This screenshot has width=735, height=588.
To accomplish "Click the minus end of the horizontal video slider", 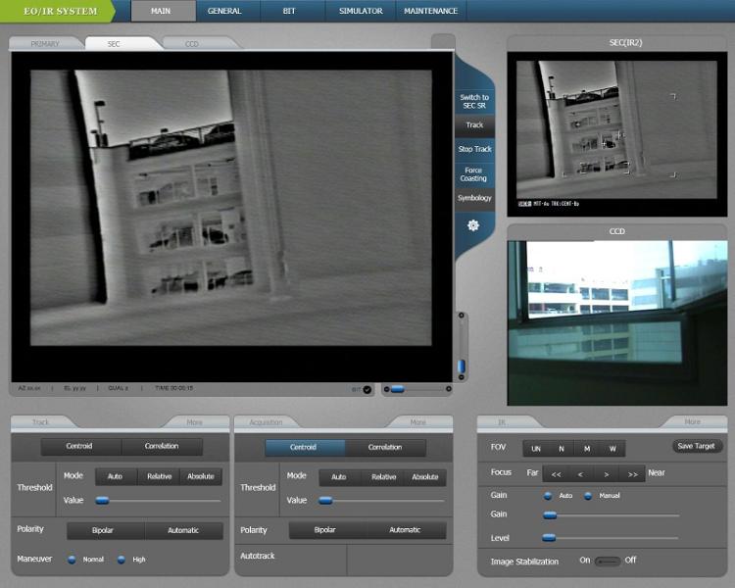I will point(387,389).
